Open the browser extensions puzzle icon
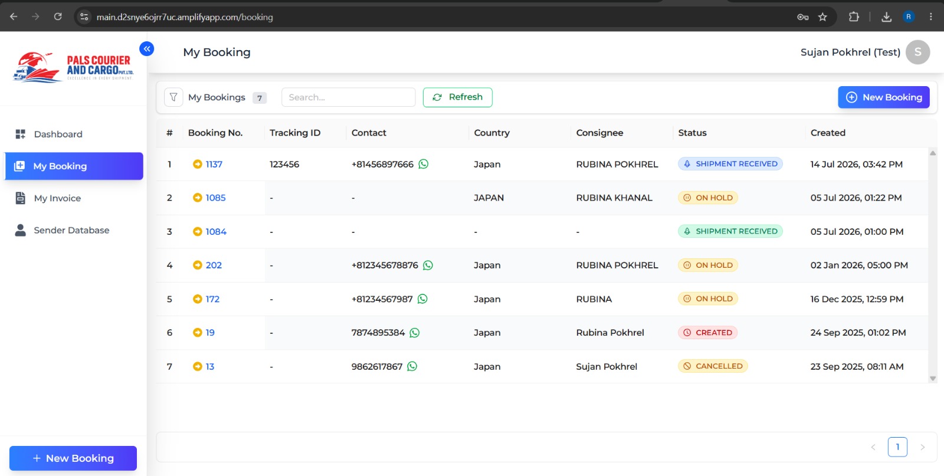The image size is (944, 476). 854,17
